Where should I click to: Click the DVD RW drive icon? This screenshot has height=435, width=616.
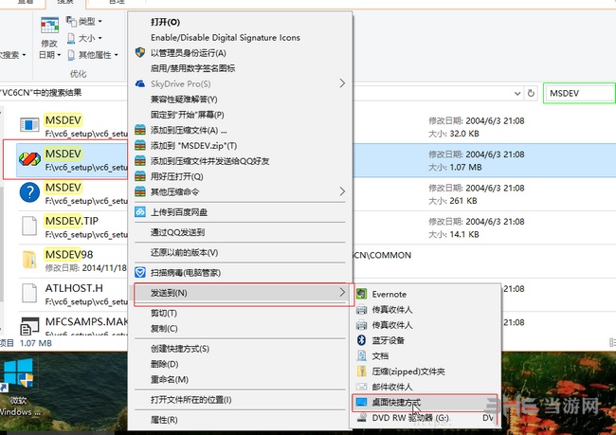(x=361, y=417)
